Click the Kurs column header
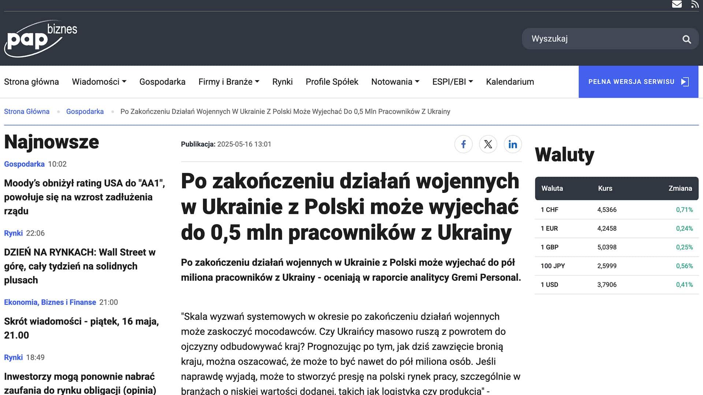The width and height of the screenshot is (703, 395). [x=605, y=188]
